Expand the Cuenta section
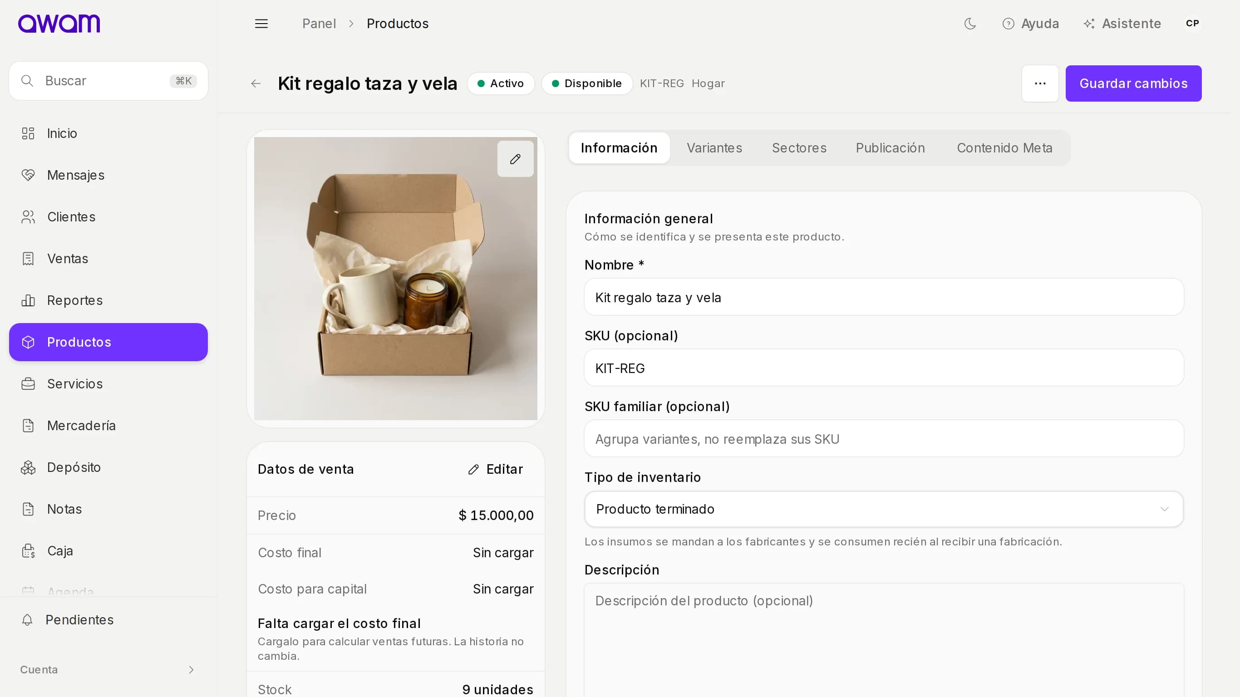Image resolution: width=1240 pixels, height=697 pixels. 108,670
